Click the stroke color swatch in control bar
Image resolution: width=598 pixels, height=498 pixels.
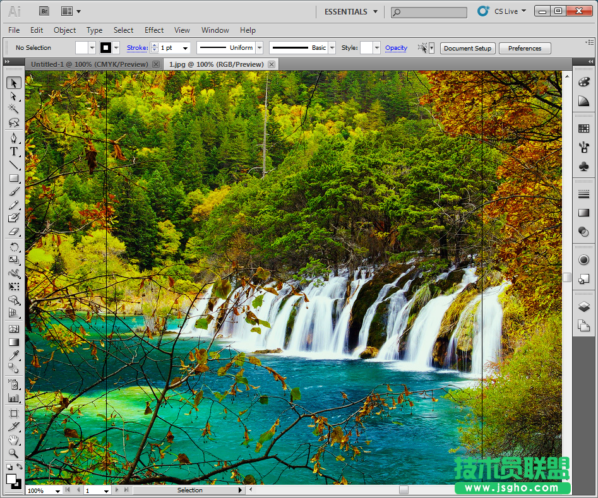(105, 48)
